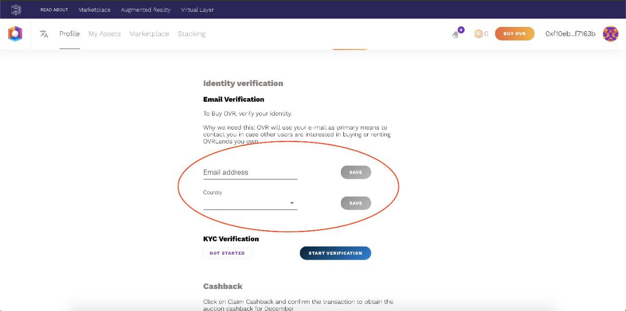
Task: Expand the Country dropdown arrow
Action: (x=292, y=203)
